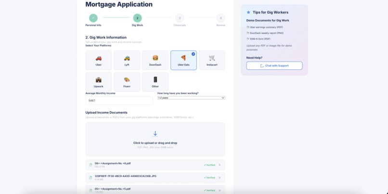Click file icon of the 329F981F JPG
Image resolution: width=388 pixels, height=194 pixels.
point(91,178)
